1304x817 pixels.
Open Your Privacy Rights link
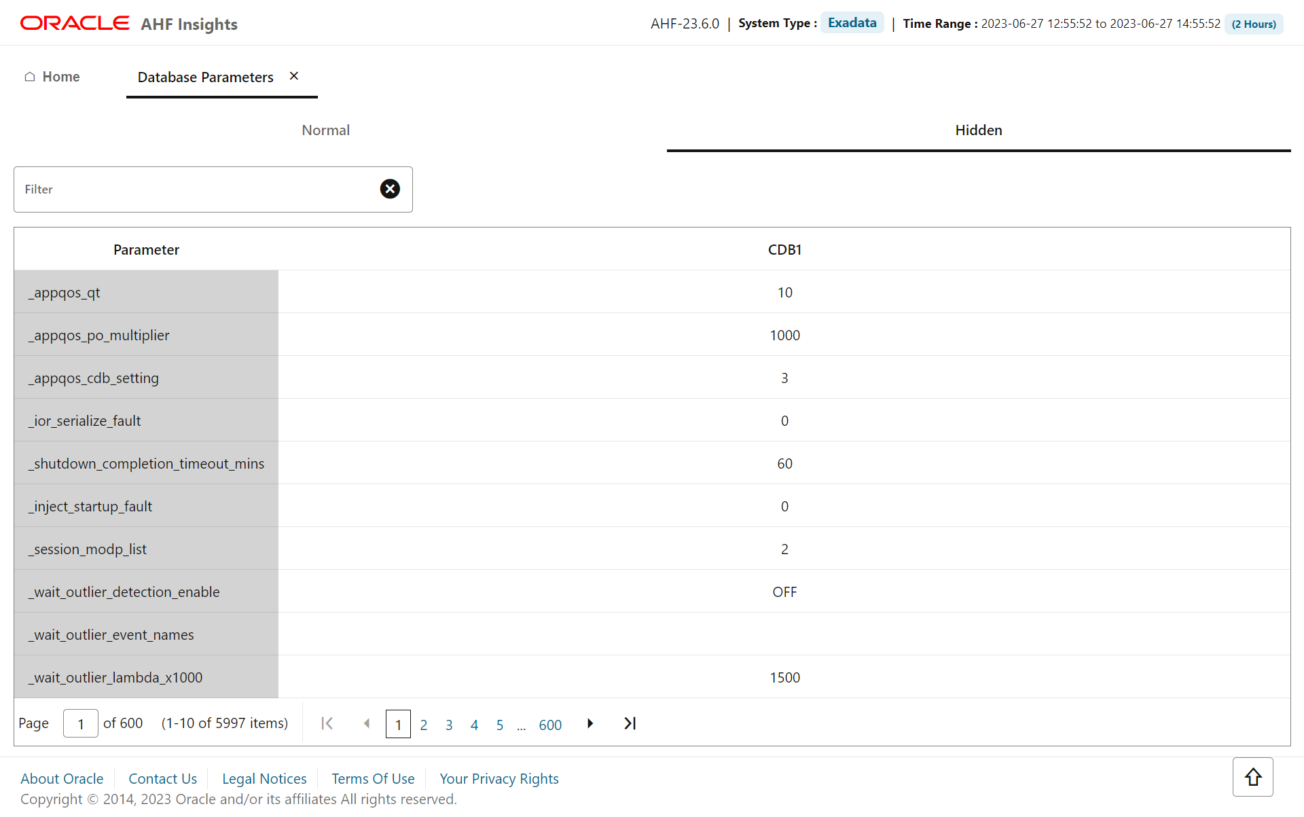click(499, 778)
